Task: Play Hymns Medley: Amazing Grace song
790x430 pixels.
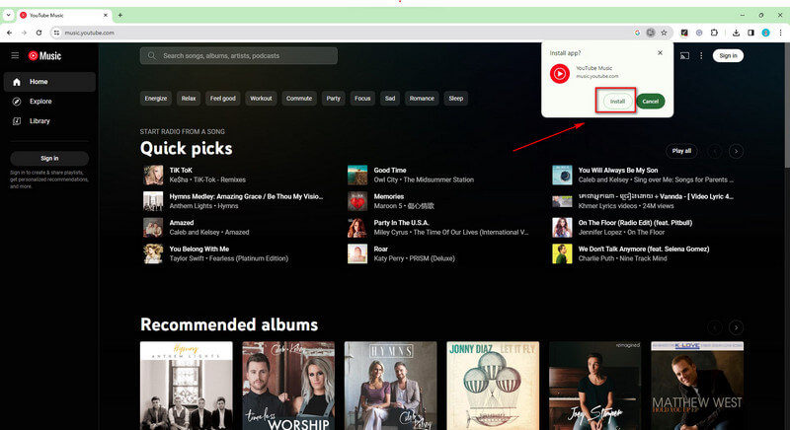Action: pyautogui.click(x=246, y=196)
